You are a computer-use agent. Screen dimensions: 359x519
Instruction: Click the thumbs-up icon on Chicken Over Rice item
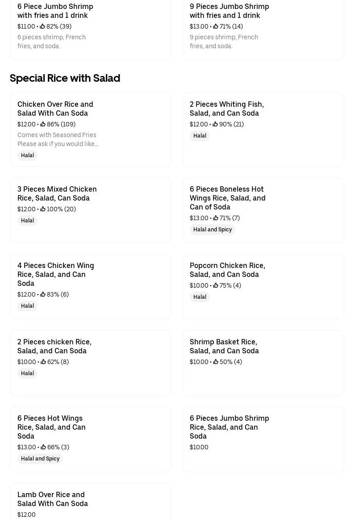[x=43, y=124]
